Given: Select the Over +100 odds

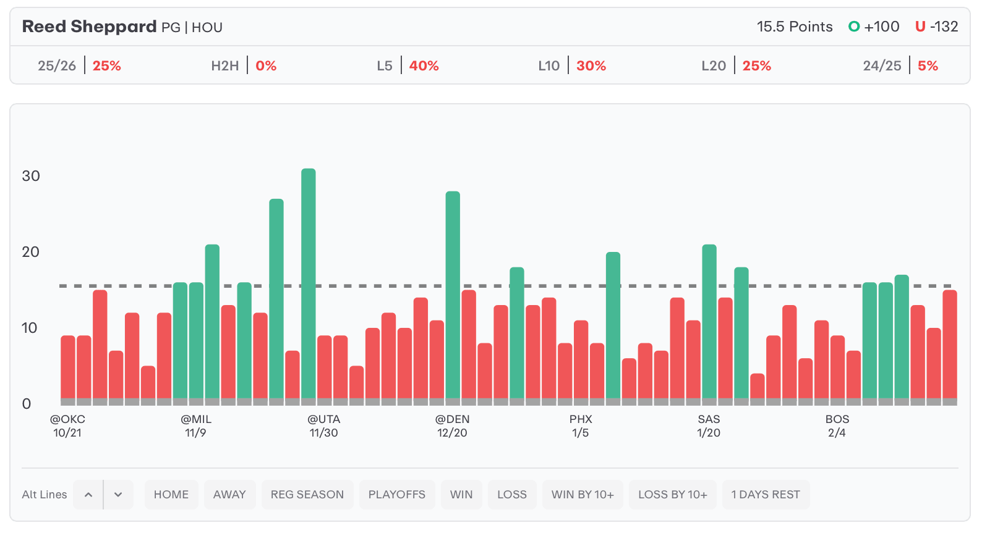Looking at the screenshot, I should [x=874, y=27].
